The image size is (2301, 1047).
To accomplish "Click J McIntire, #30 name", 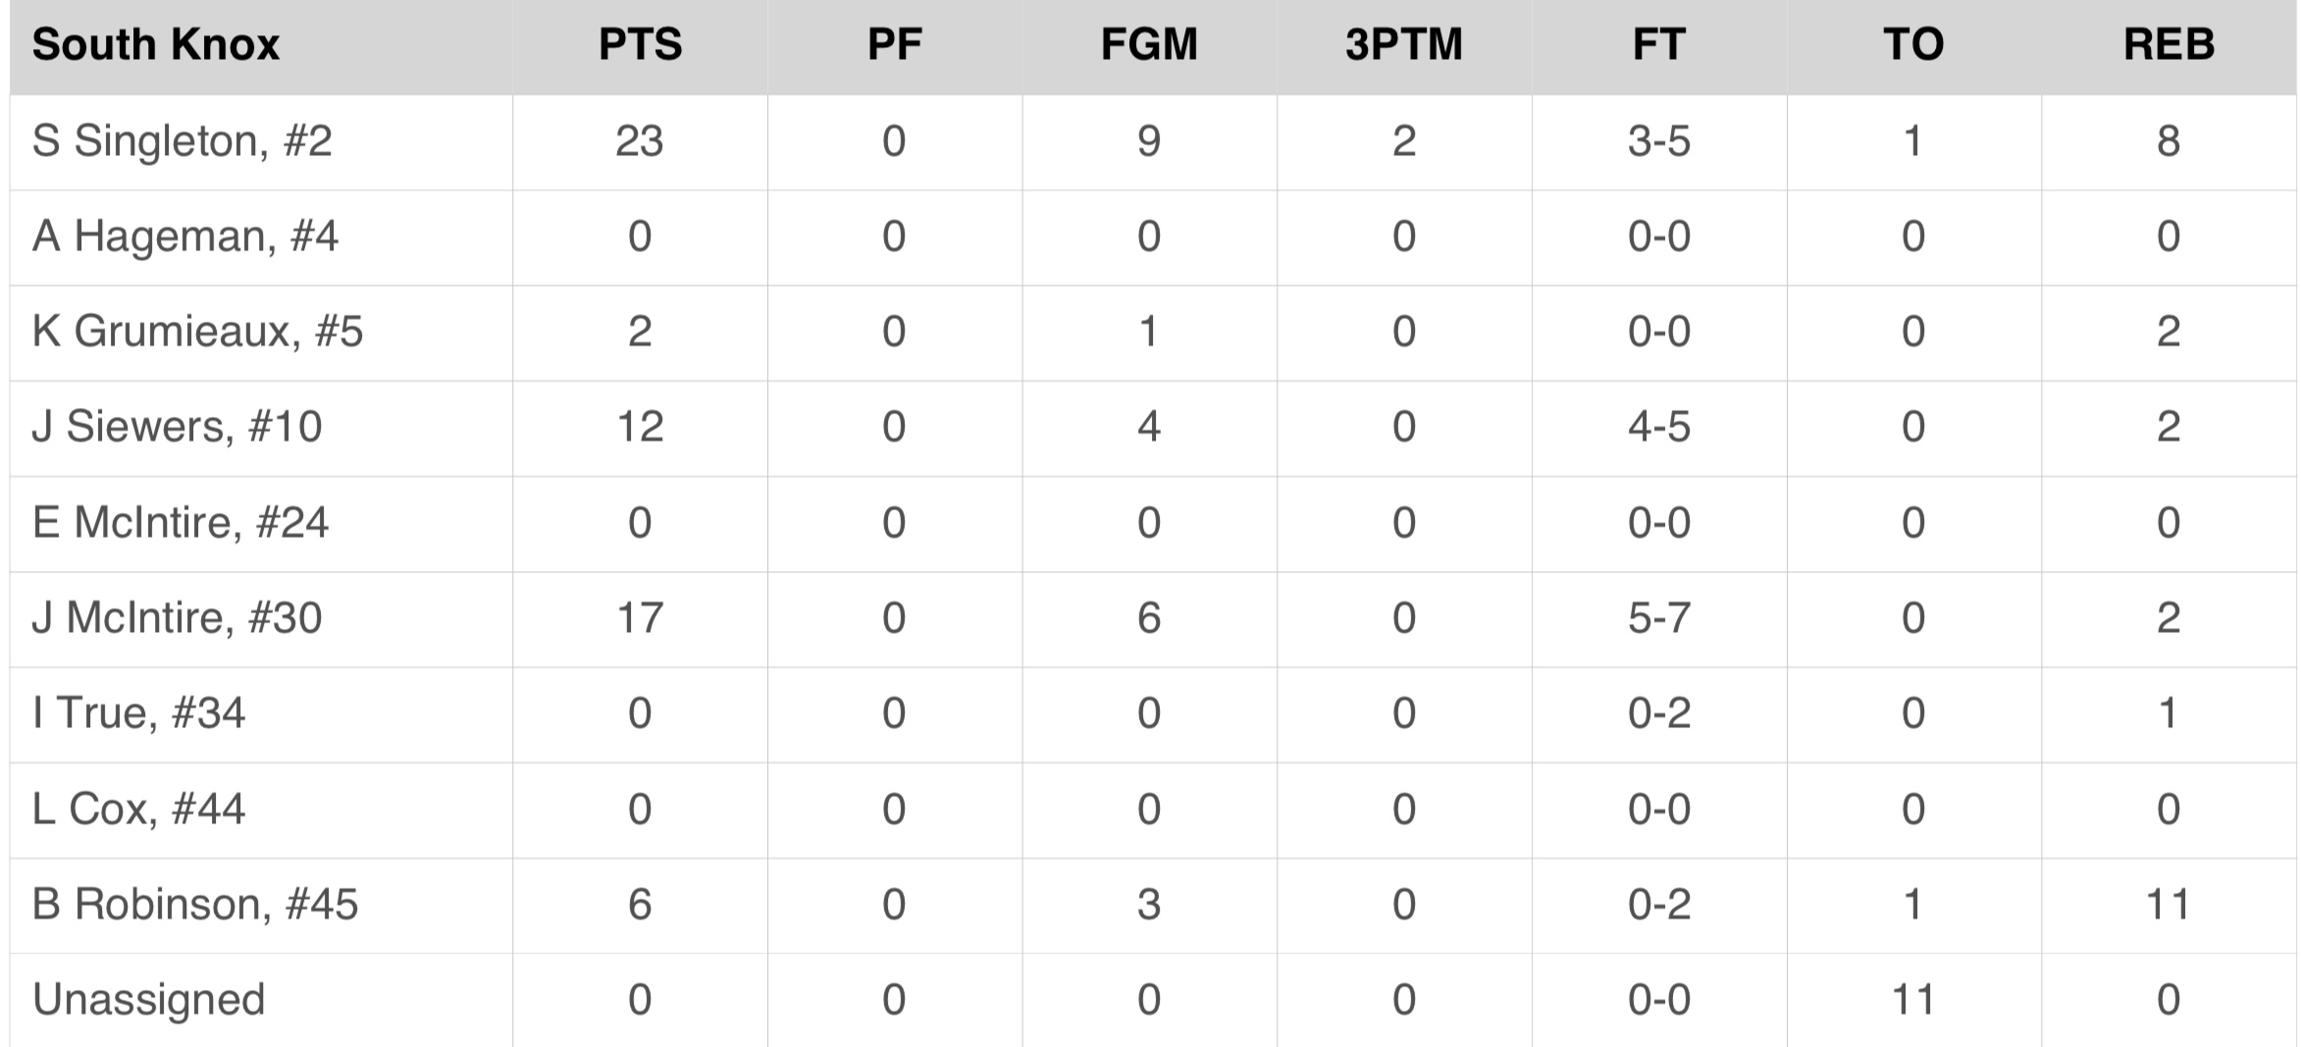I will coord(178,618).
